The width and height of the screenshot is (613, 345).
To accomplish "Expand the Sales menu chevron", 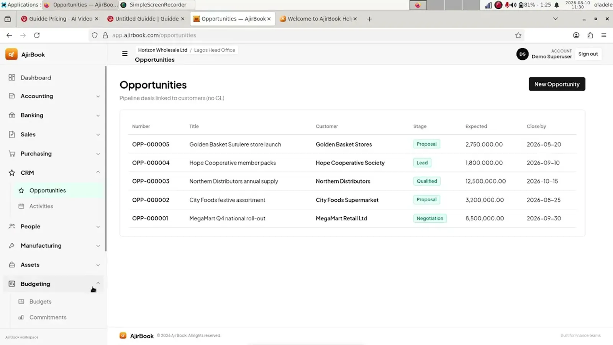I will point(98,135).
